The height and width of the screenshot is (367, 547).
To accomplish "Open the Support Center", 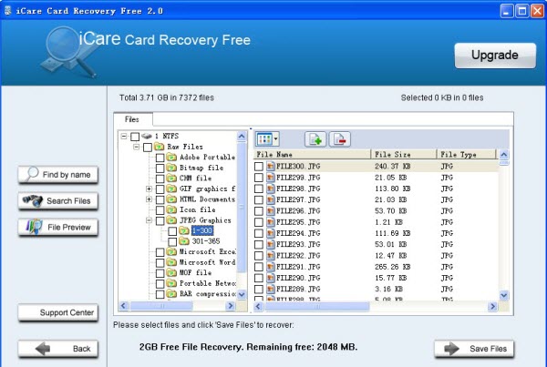I will tap(58, 312).
